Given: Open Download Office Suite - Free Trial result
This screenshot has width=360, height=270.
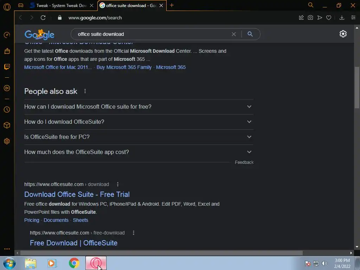Looking at the screenshot, I should click(77, 194).
